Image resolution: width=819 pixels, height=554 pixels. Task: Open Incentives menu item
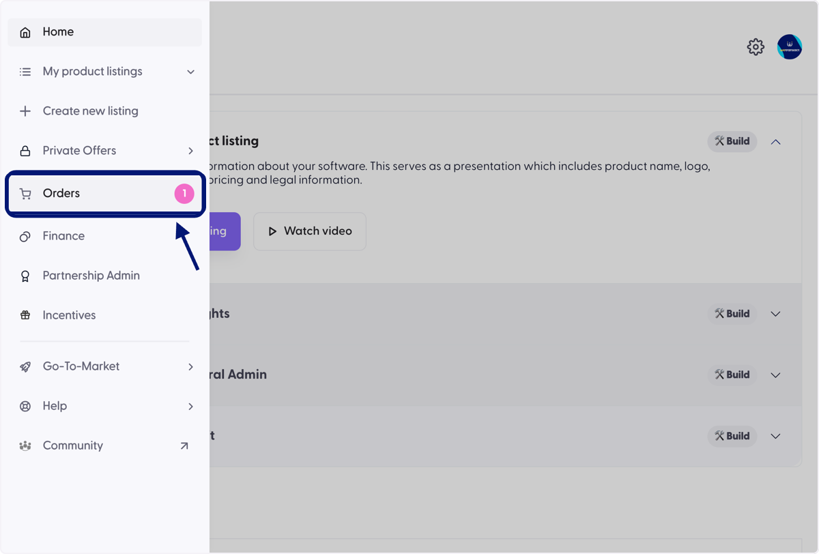104,315
